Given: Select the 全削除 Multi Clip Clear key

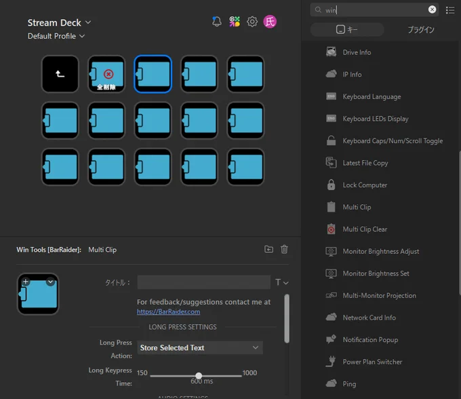Looking at the screenshot, I should 106,74.
